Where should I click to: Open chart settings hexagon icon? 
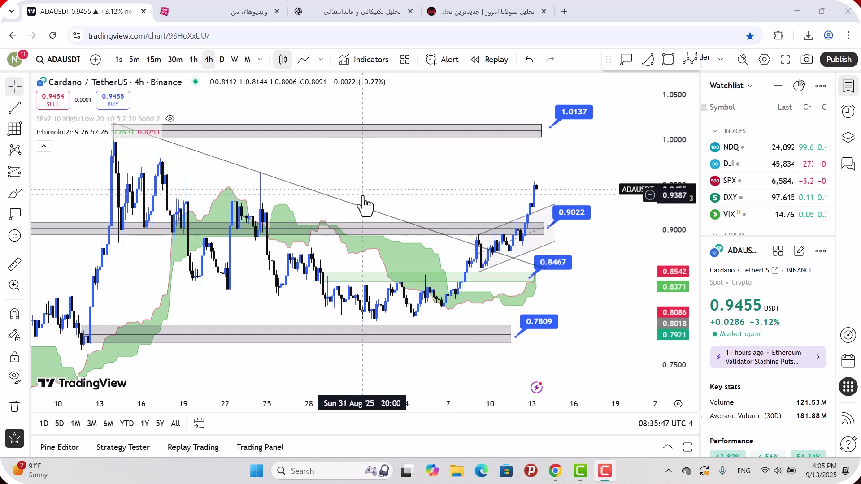pyautogui.click(x=765, y=60)
